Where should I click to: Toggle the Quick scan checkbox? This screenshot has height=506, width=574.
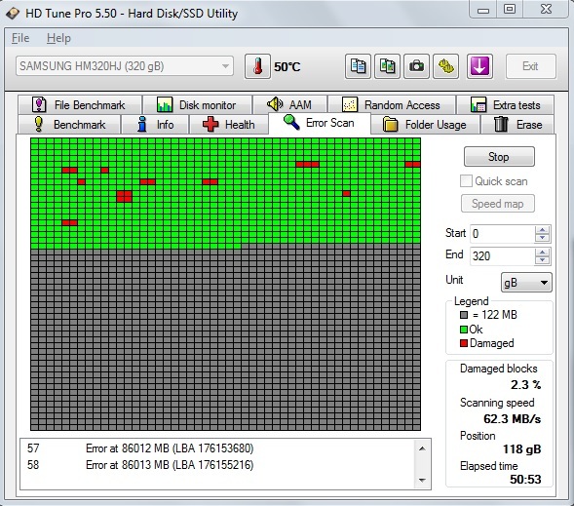pos(466,181)
